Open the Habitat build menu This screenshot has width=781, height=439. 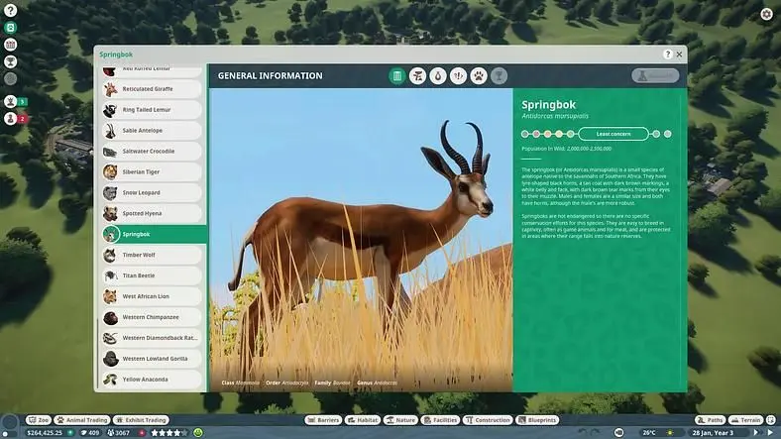click(x=363, y=420)
